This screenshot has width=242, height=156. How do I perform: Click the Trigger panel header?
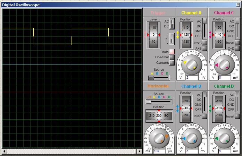[159, 12]
